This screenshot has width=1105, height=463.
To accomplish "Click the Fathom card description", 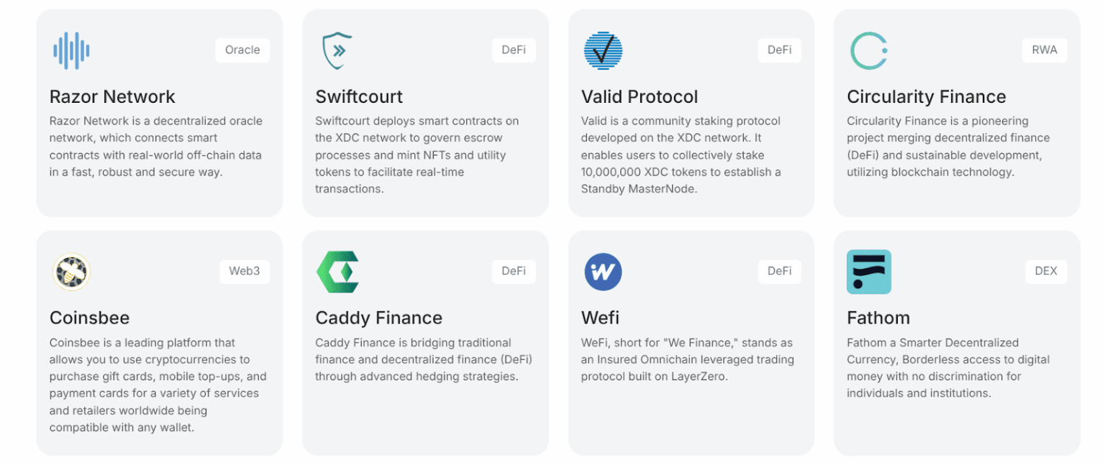I will pos(947,367).
